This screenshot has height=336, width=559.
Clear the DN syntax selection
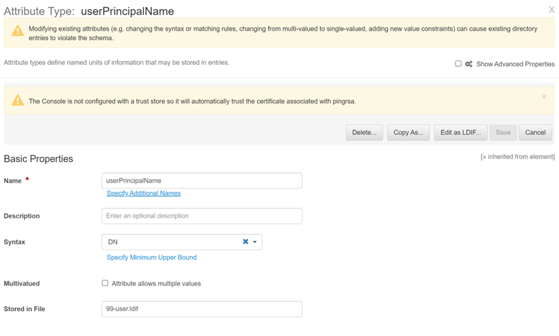pyautogui.click(x=245, y=242)
